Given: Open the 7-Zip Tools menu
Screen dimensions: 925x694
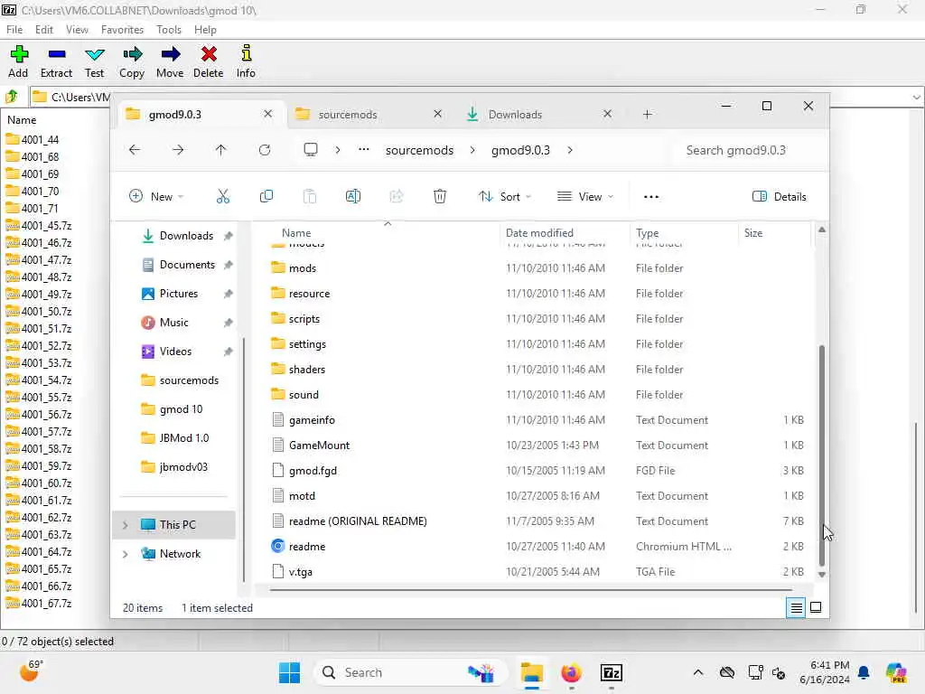Looking at the screenshot, I should [x=169, y=30].
